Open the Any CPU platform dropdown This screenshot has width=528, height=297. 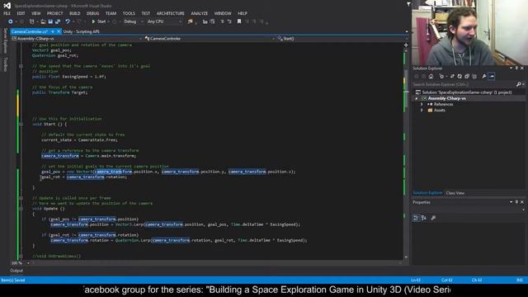tap(164, 21)
